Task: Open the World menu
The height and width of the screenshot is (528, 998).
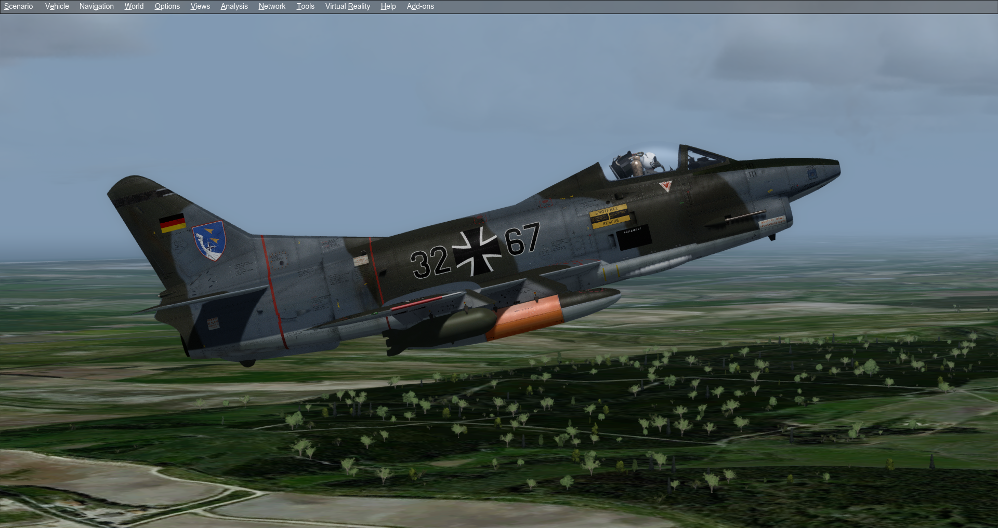Action: (134, 6)
